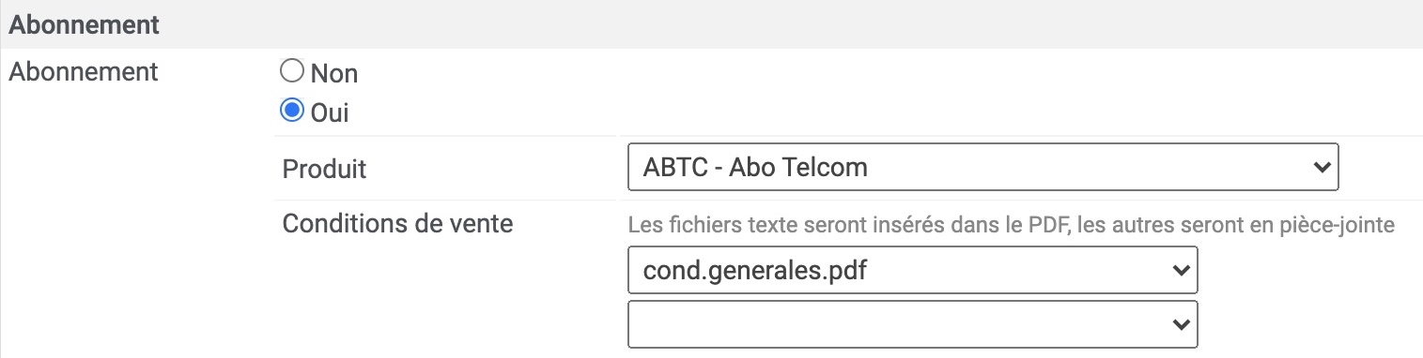Click the chevron arrow of Produit dropdown
The image size is (1423, 358).
point(1322,168)
